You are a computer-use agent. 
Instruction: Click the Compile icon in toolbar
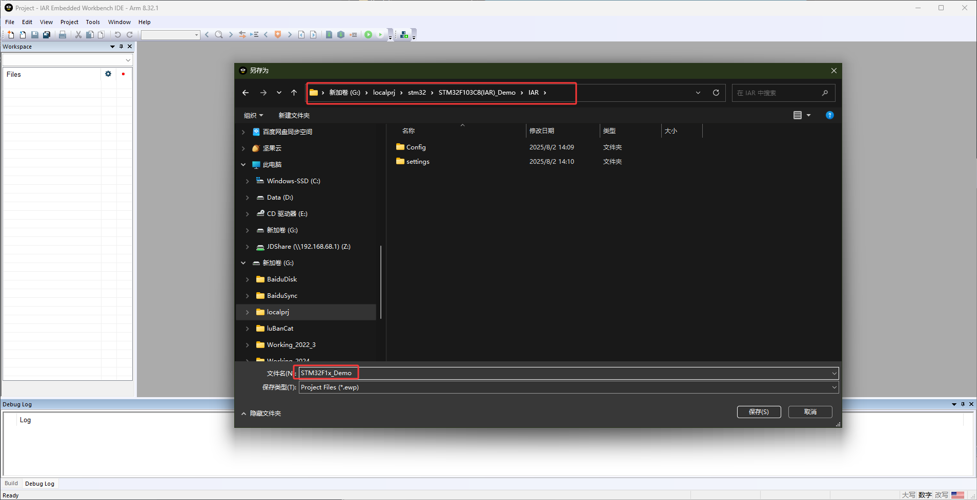329,35
